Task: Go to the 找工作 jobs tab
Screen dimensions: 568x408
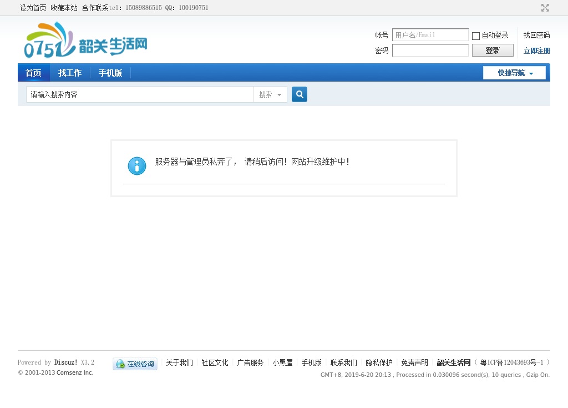Action: point(70,73)
